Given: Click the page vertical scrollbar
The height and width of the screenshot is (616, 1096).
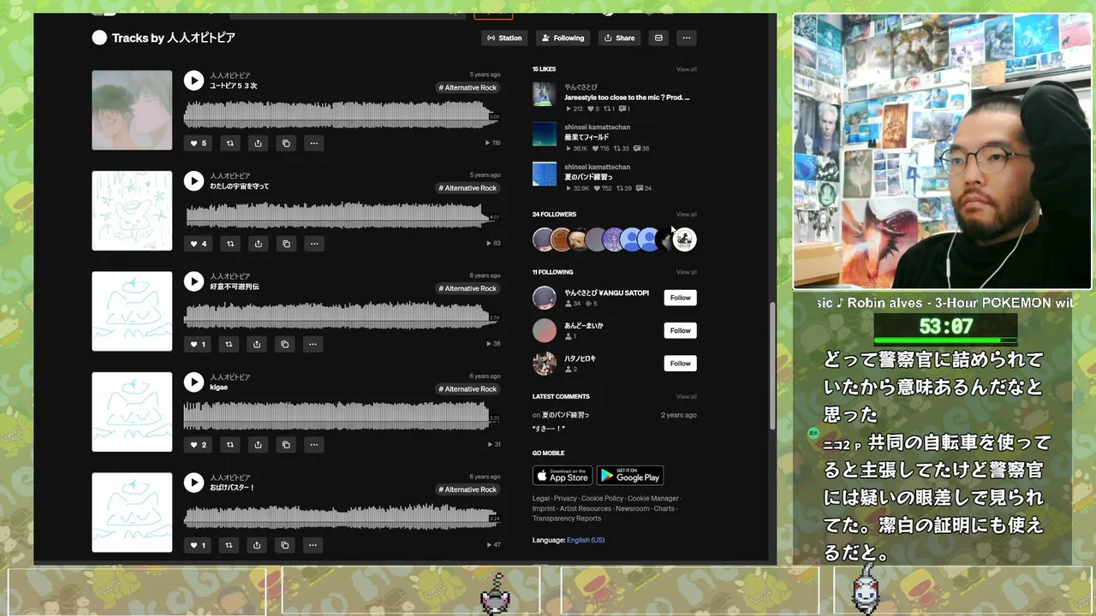Looking at the screenshot, I should click(772, 366).
